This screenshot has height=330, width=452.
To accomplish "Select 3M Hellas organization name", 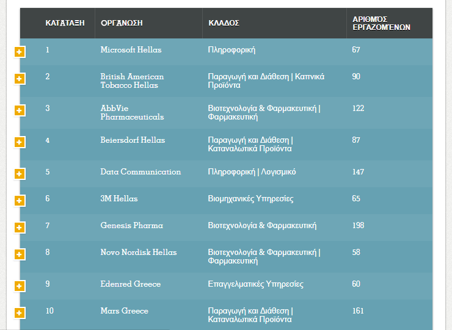I will [119, 198].
